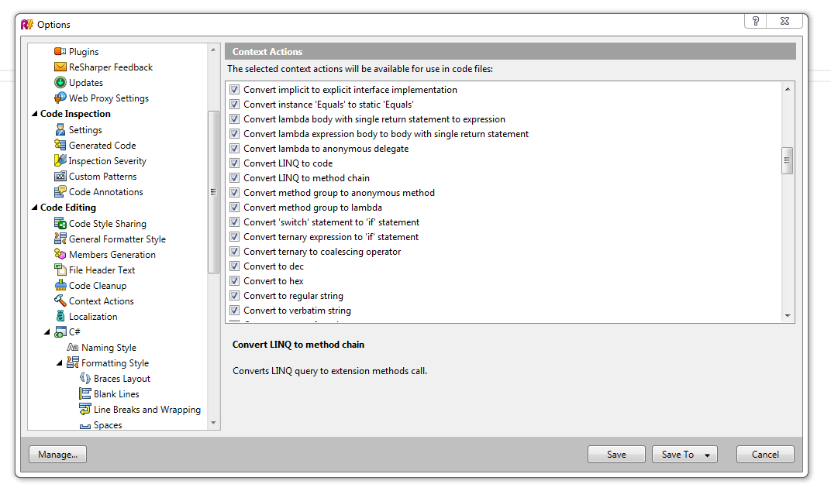The height and width of the screenshot is (498, 831).
Task: Select 'Convert method group to anonymous method' text
Action: point(340,193)
